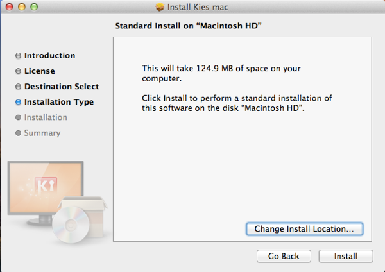The height and width of the screenshot is (272, 385).
Task: Click the 124.9 MB space requirement text
Action: [221, 73]
